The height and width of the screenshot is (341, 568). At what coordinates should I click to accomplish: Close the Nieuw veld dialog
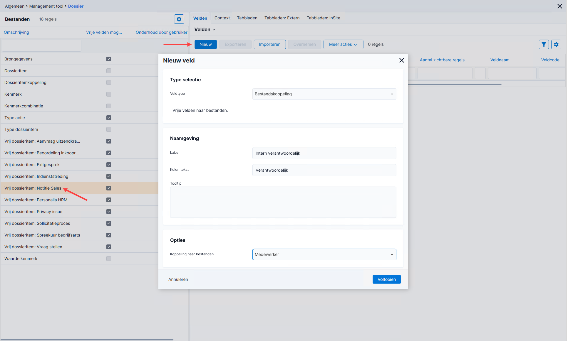click(401, 60)
